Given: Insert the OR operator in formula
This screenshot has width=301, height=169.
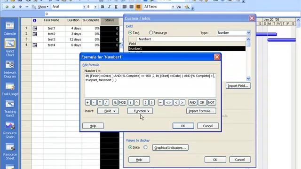Looking at the screenshot, I should [x=202, y=102].
